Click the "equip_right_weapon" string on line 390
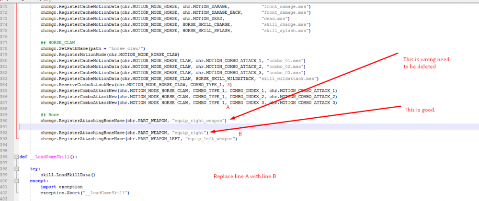479x201 pixels. (x=198, y=121)
